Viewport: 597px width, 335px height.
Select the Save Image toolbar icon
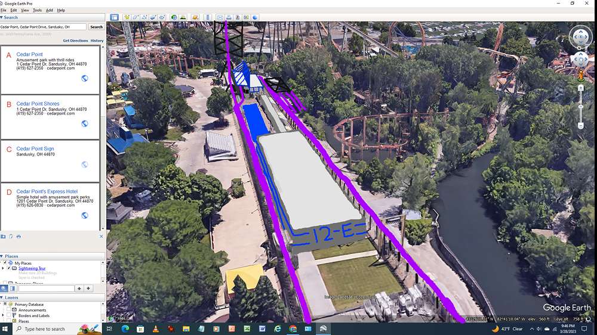tap(238, 17)
